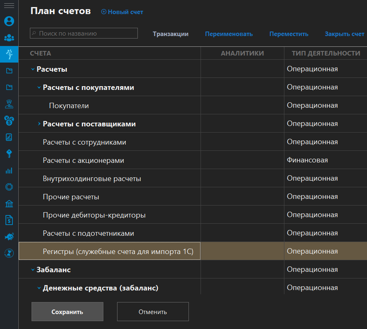Open the employee icon with the cap

[x=9, y=104]
